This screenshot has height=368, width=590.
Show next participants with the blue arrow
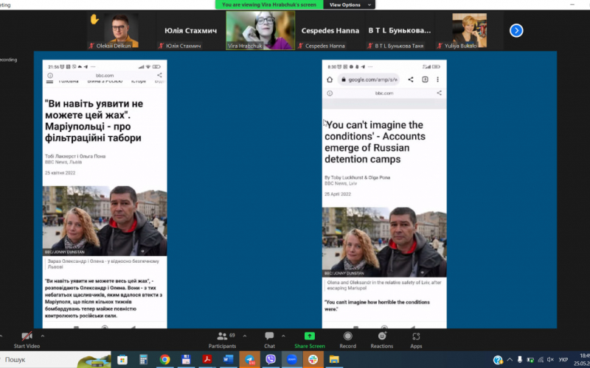[x=516, y=30]
